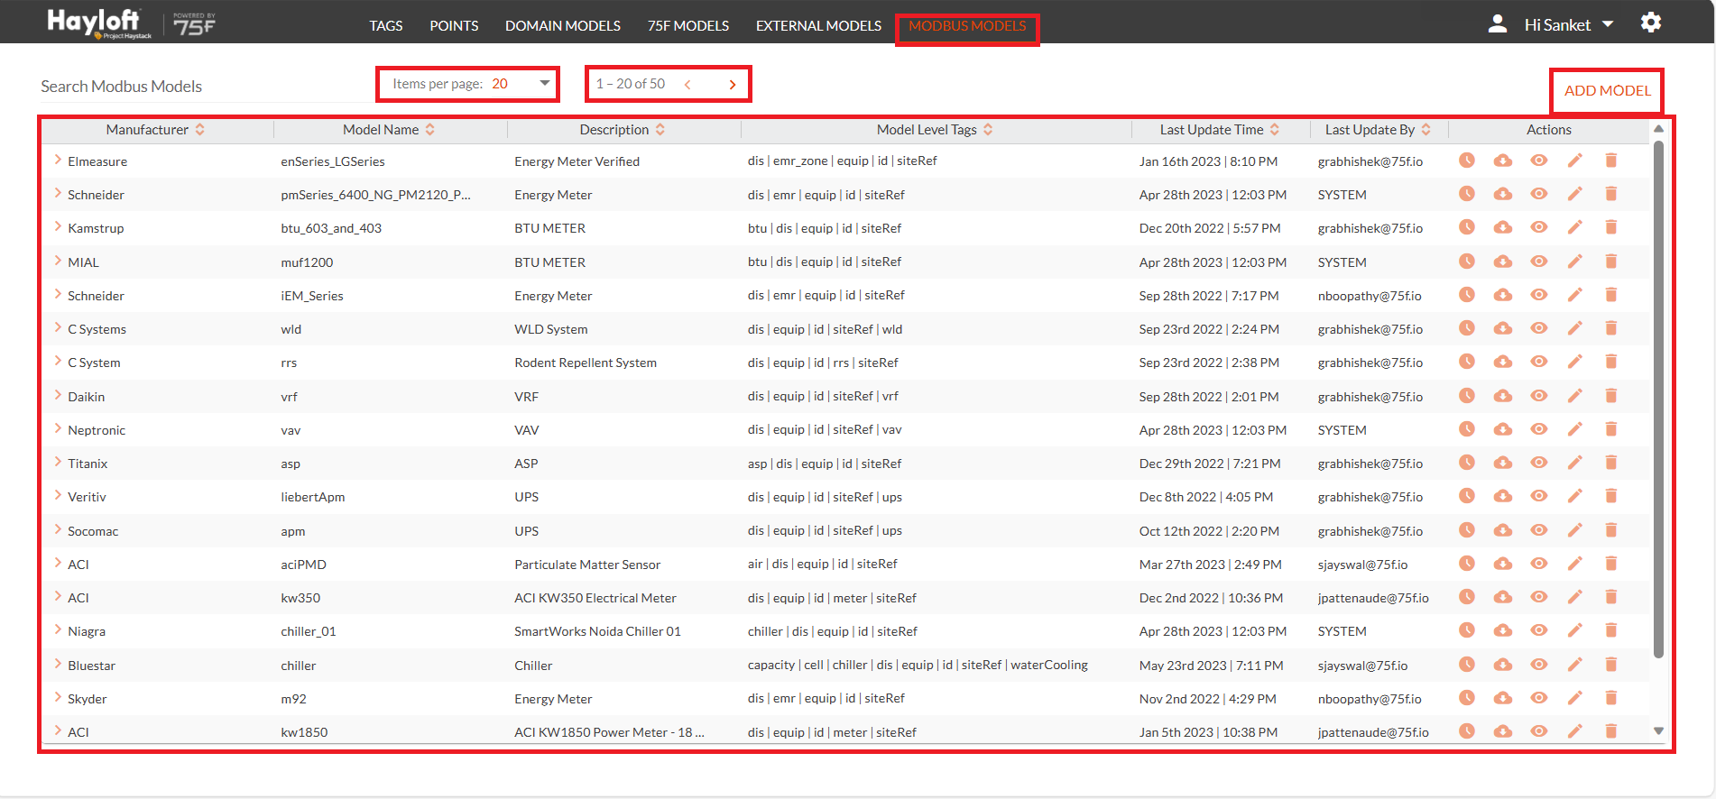1716x799 pixels.
Task: Click the user profile avatar icon
Action: (1498, 23)
